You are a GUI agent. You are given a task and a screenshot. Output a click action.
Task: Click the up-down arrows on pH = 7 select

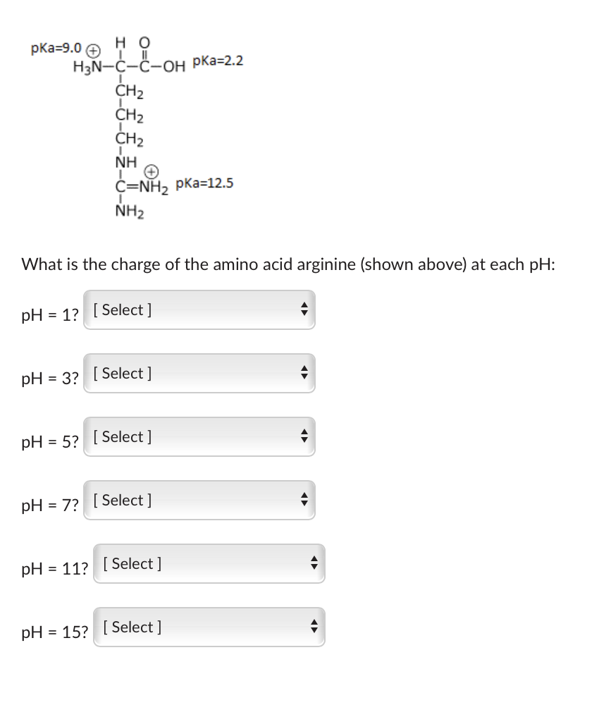coord(304,499)
